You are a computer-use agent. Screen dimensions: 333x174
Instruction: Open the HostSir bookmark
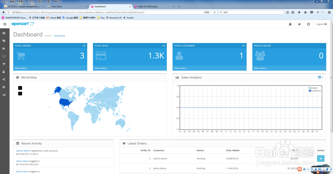129,18
